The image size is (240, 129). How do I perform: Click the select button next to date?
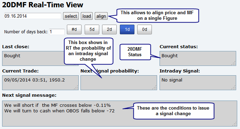tap(71, 16)
